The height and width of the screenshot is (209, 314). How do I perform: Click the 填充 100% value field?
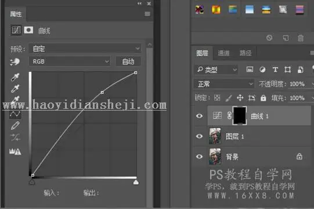pyautogui.click(x=297, y=98)
